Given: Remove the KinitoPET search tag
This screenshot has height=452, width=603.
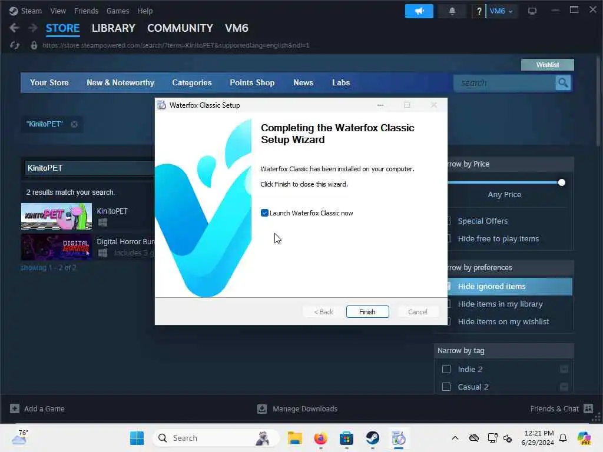Looking at the screenshot, I should (74, 124).
